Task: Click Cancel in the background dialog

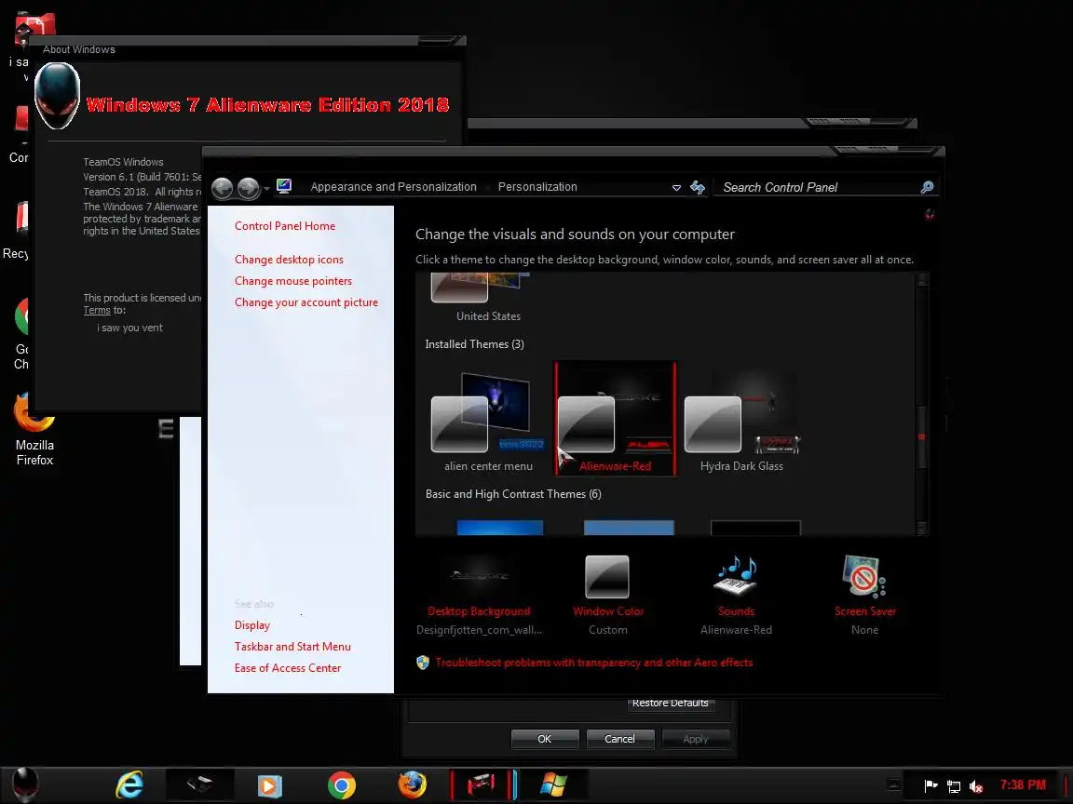Action: [x=620, y=739]
